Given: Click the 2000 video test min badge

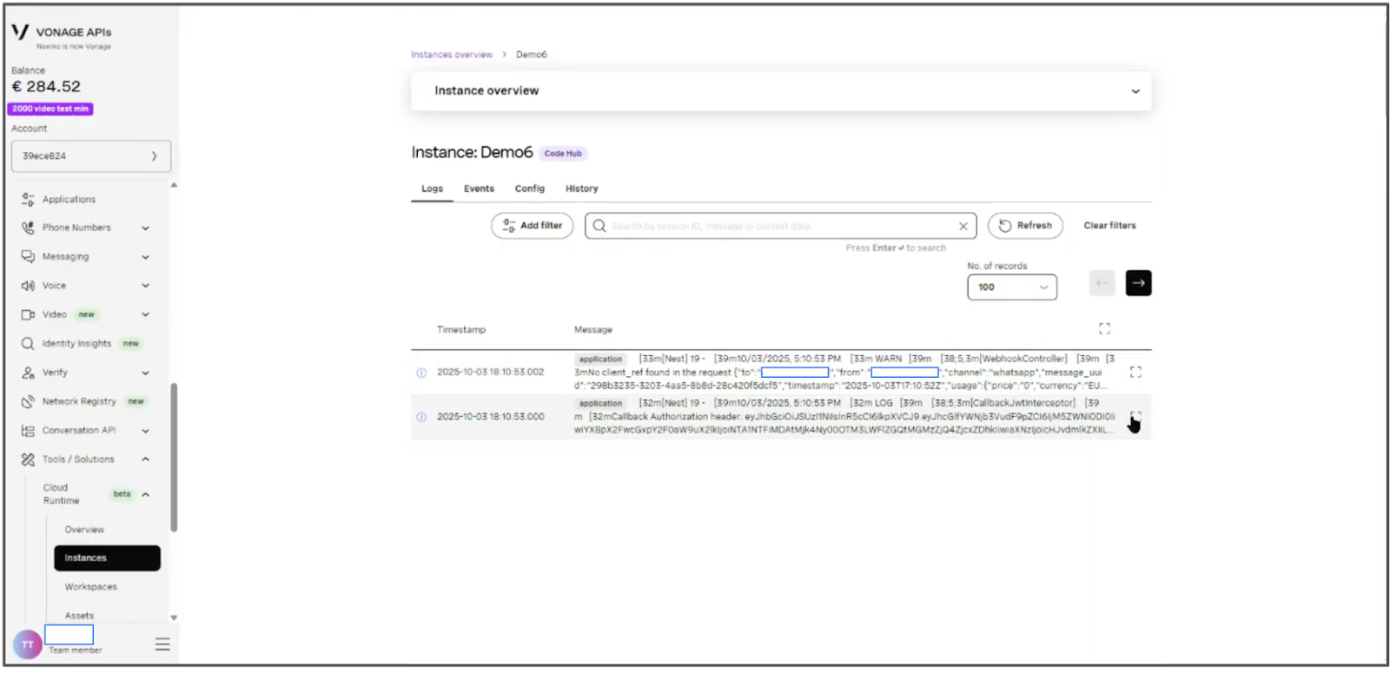Looking at the screenshot, I should point(50,109).
